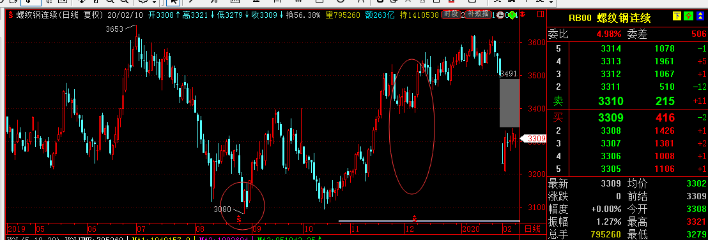Click sell level 3 price 3312
Image resolution: width=708 pixels, height=240 pixels.
[610, 74]
